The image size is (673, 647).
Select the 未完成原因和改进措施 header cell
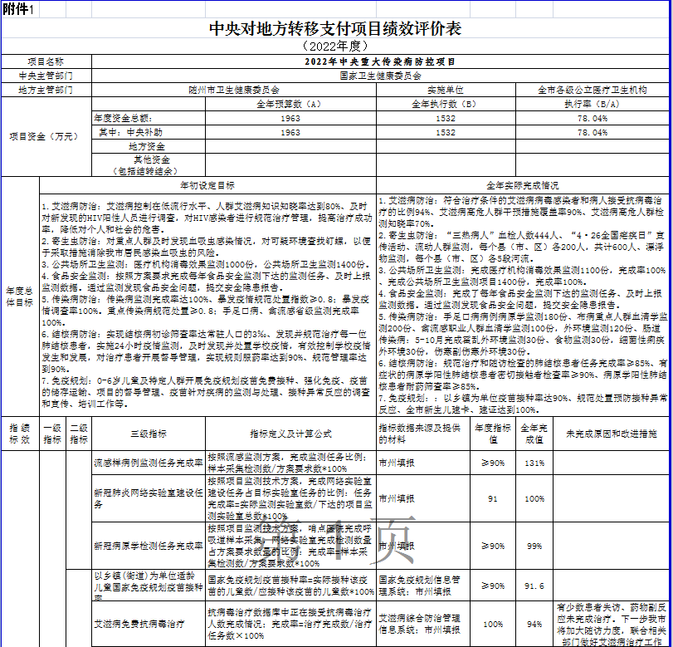click(612, 434)
